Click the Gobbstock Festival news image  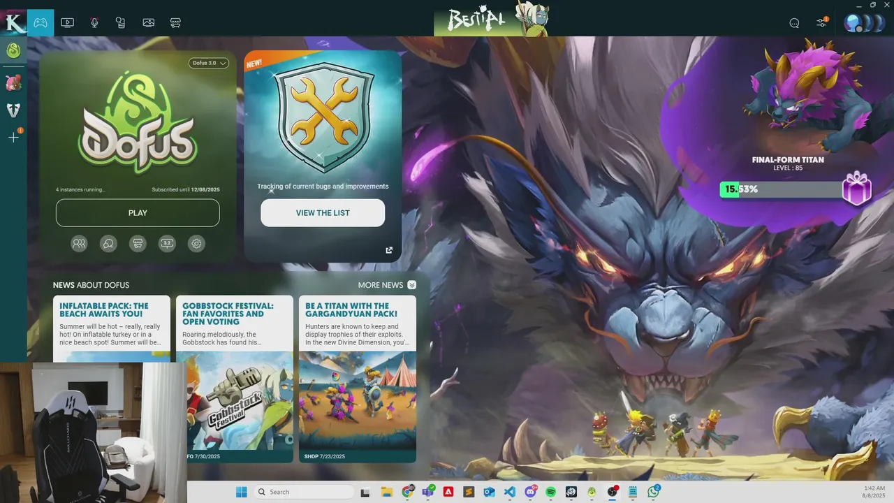235,400
